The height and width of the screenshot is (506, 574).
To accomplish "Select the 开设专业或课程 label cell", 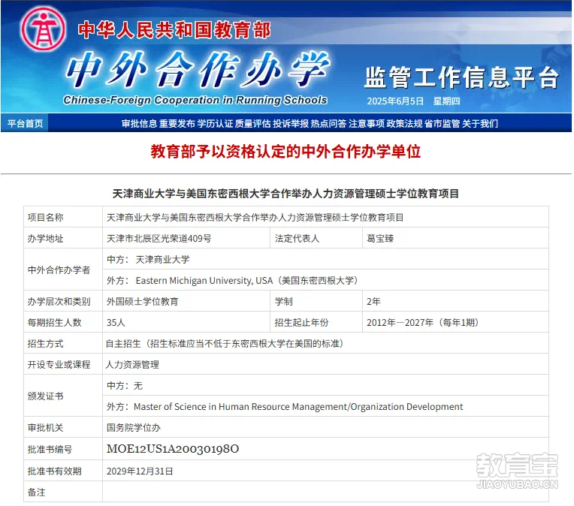I will (63, 364).
